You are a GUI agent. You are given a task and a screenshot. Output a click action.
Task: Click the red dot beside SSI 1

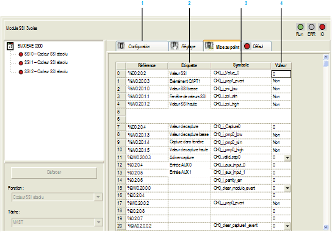point(21,63)
